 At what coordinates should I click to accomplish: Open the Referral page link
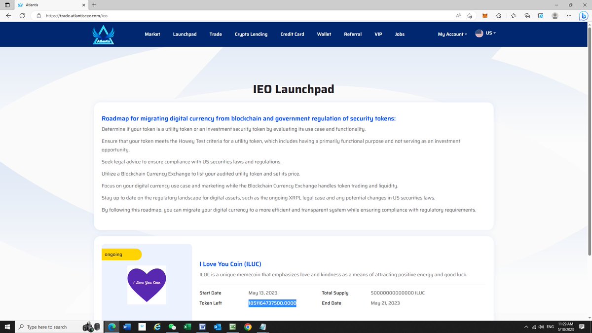353,34
